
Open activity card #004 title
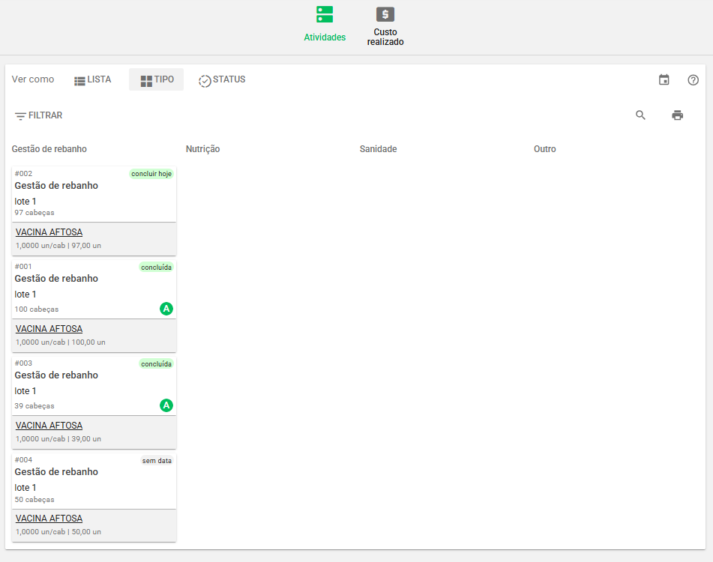(56, 472)
